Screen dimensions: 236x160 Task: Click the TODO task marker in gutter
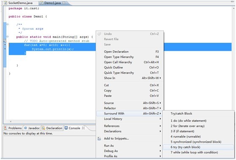pyautogui.click(x=5, y=41)
